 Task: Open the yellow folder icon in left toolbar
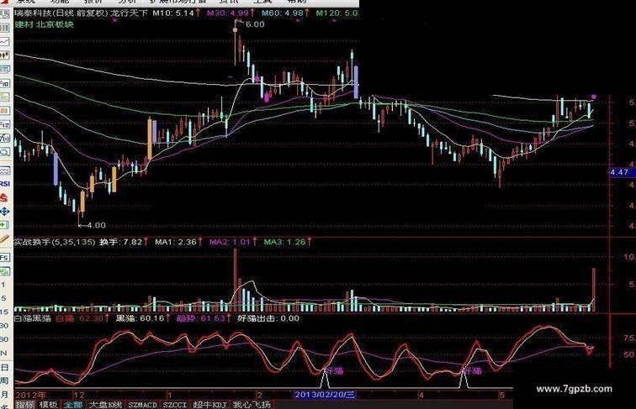coord(5,97)
